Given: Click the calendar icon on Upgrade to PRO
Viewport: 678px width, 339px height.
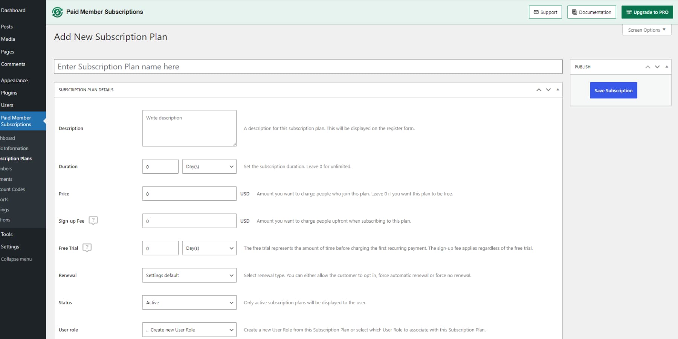Looking at the screenshot, I should [x=629, y=12].
